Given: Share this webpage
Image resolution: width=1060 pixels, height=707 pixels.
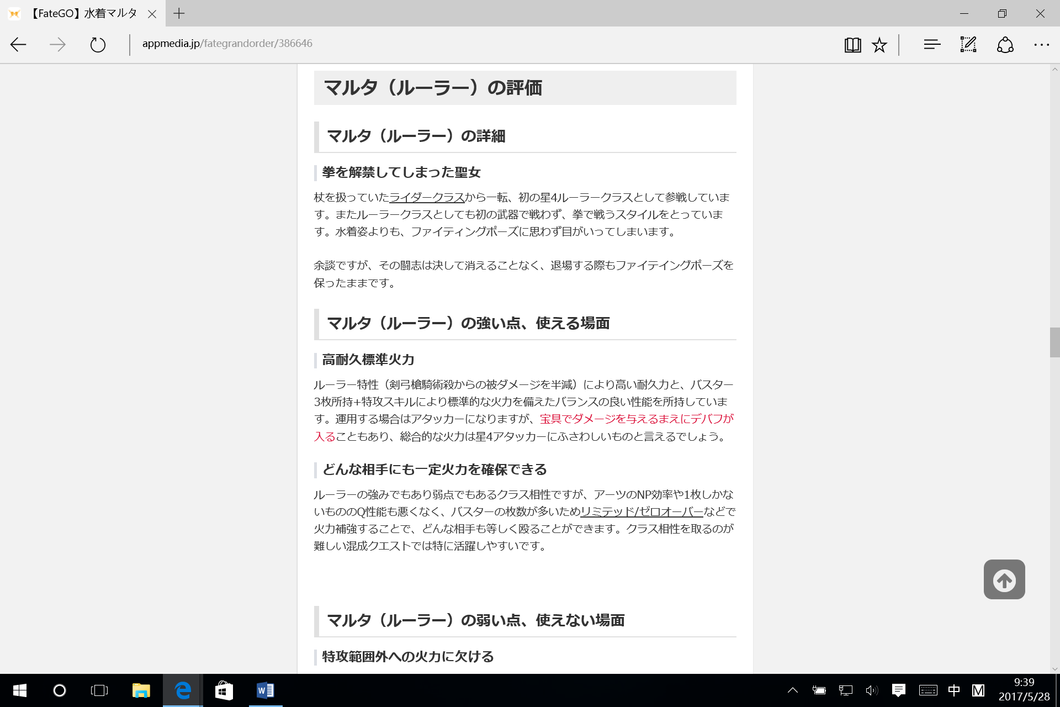Looking at the screenshot, I should 1005,44.
